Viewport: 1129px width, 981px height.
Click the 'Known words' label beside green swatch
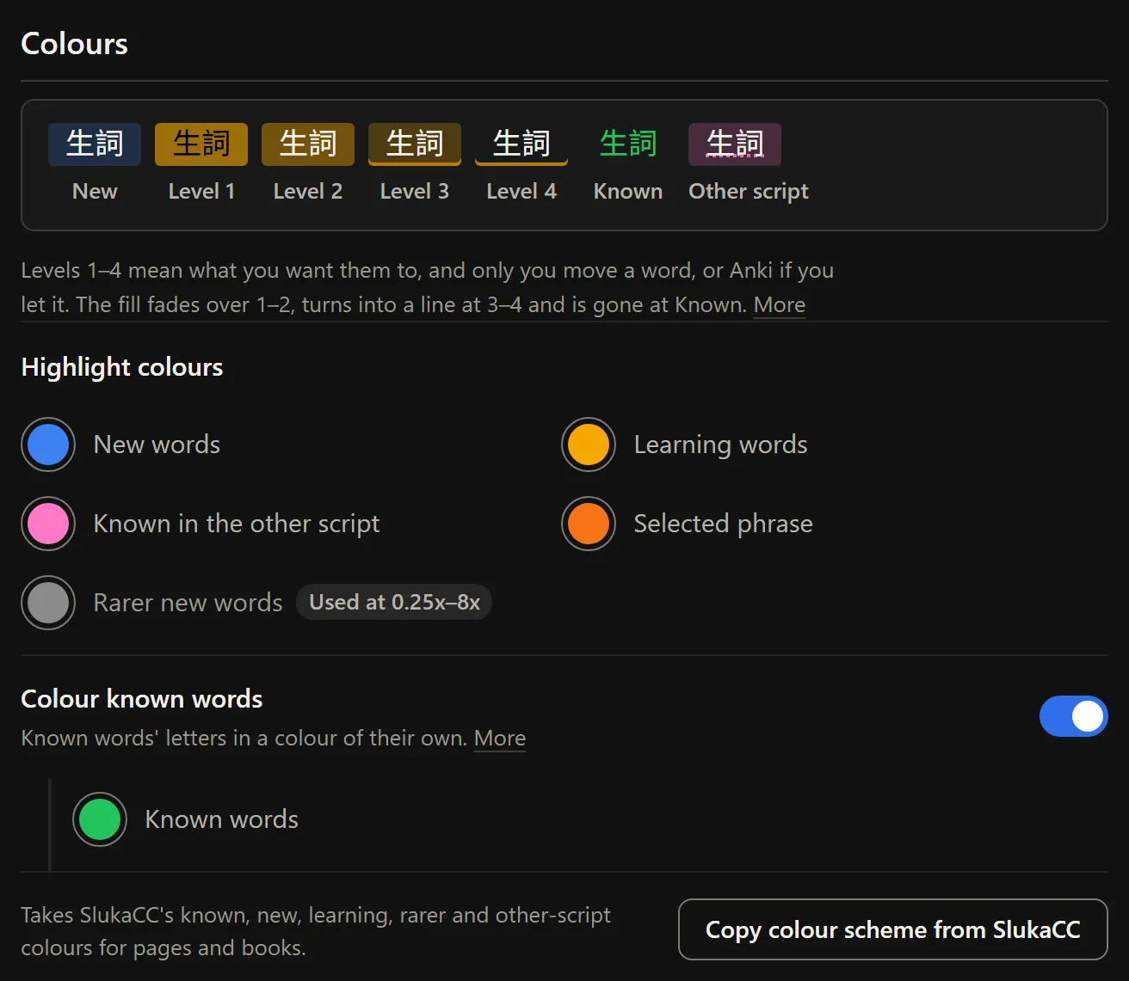pyautogui.click(x=222, y=819)
